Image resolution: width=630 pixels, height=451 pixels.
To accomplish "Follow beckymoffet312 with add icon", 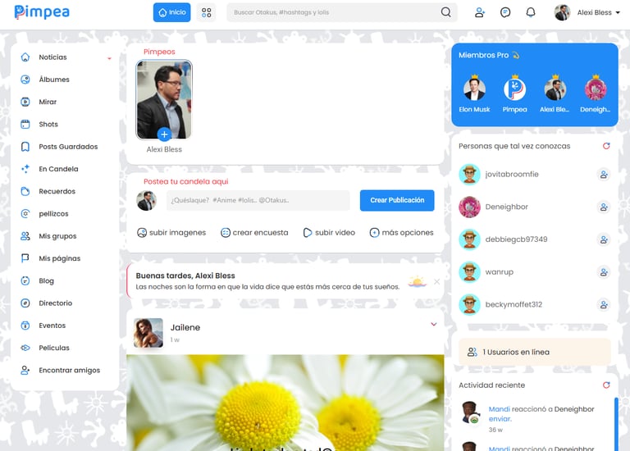I will tap(604, 305).
